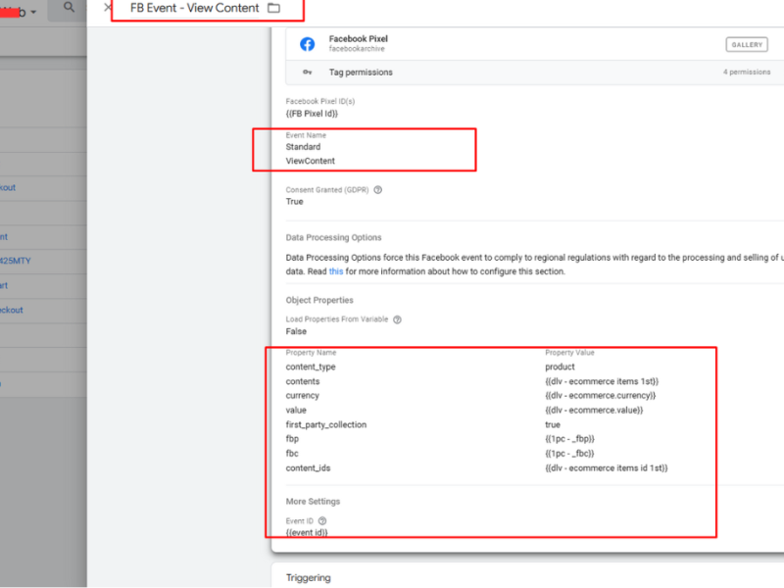Image resolution: width=784 pixels, height=588 pixels.
Task: Click the {{dlv - ecommerce.currency}} value
Action: [601, 396]
